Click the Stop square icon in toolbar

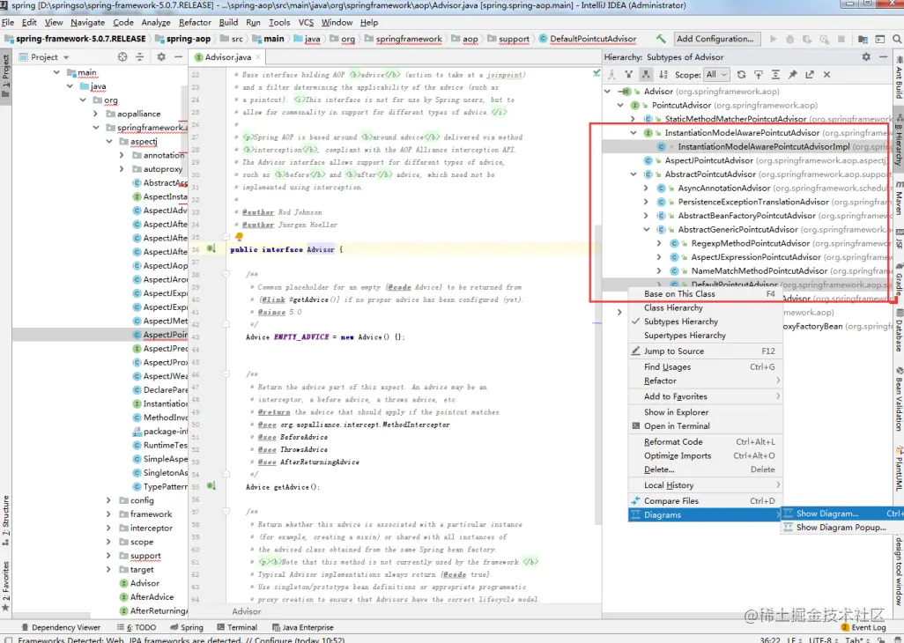point(841,39)
